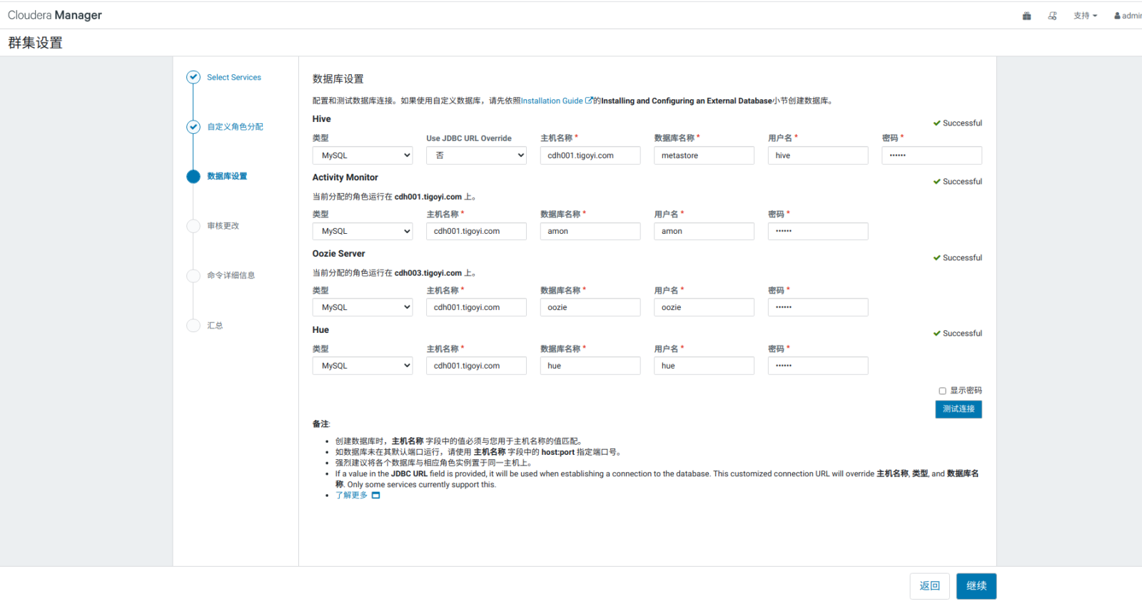The width and height of the screenshot is (1142, 606).
Task: Click the Activity Monitor section heading
Action: pos(345,178)
